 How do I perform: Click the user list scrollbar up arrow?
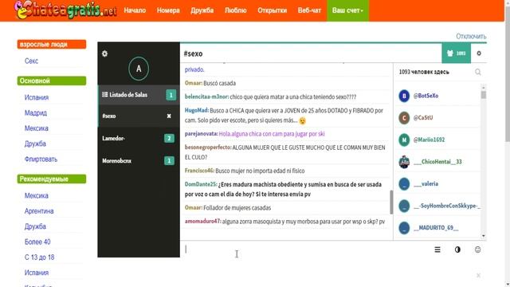click(484, 88)
